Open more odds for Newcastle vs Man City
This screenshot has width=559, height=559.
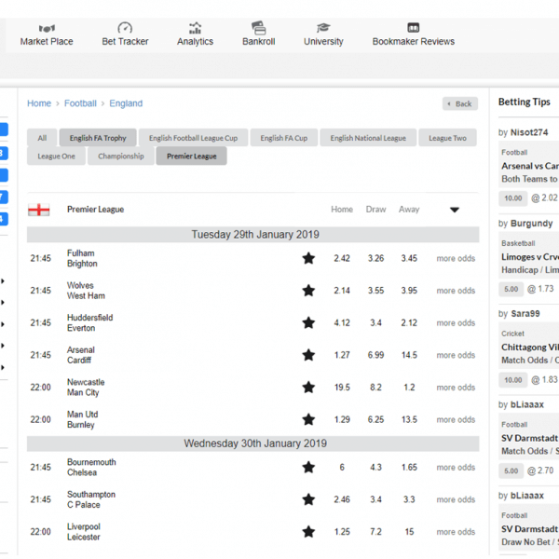tap(456, 388)
